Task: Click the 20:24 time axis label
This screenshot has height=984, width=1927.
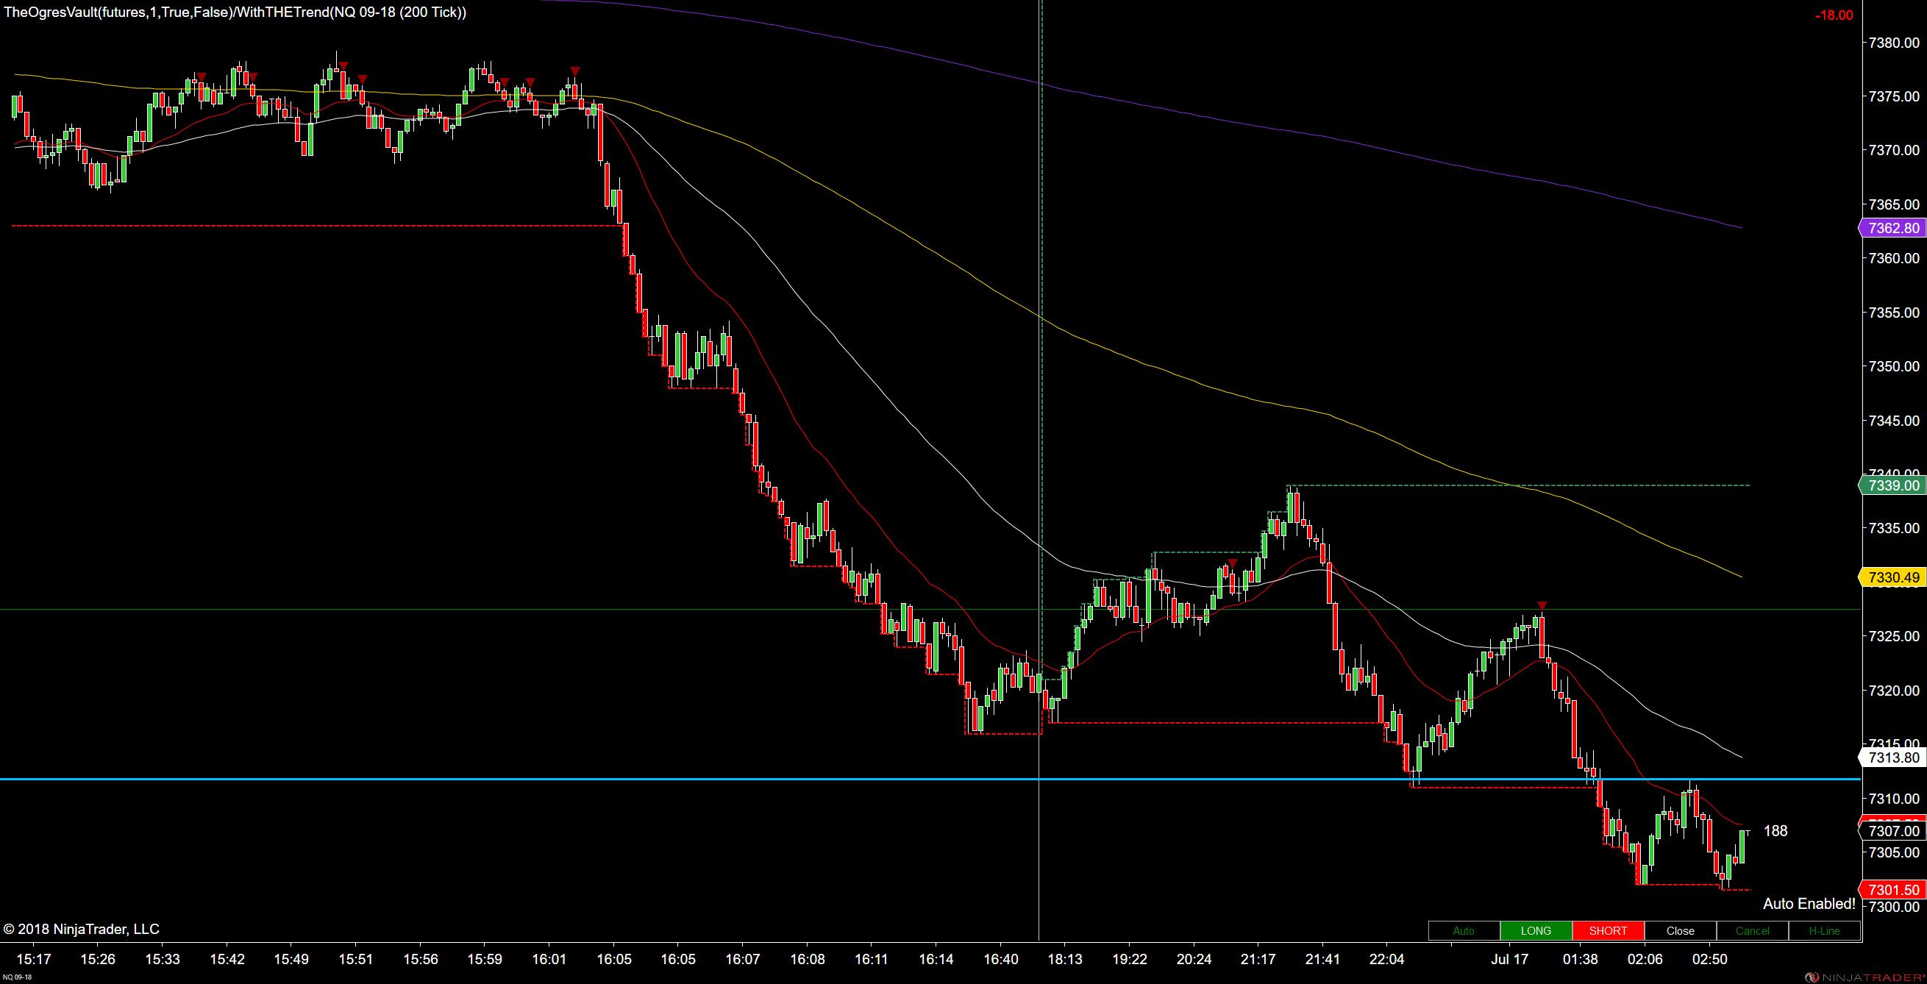Action: [x=1194, y=959]
